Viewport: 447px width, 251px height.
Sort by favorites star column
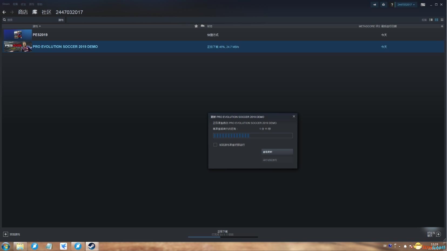[x=196, y=26]
